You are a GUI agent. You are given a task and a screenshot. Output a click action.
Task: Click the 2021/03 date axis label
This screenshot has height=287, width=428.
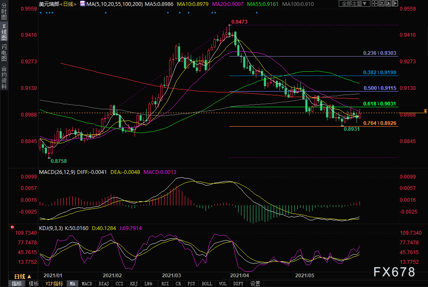pos(171,275)
